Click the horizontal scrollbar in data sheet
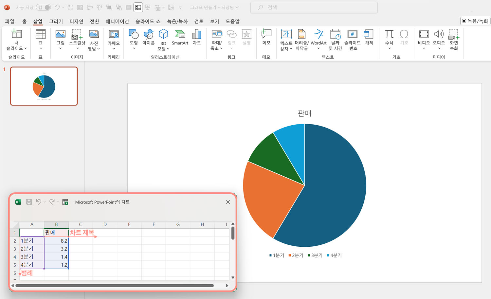491x299 pixels. click(115, 286)
